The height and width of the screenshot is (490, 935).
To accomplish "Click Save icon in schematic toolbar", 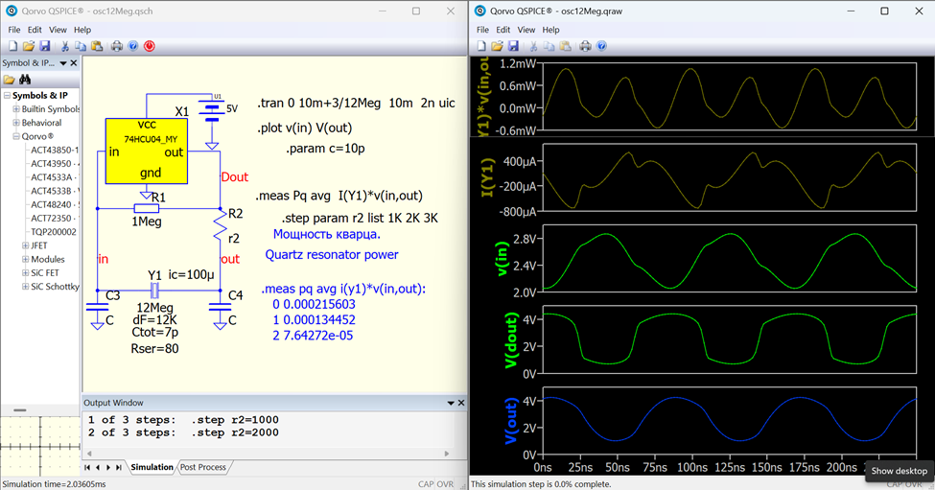I will pyautogui.click(x=44, y=46).
